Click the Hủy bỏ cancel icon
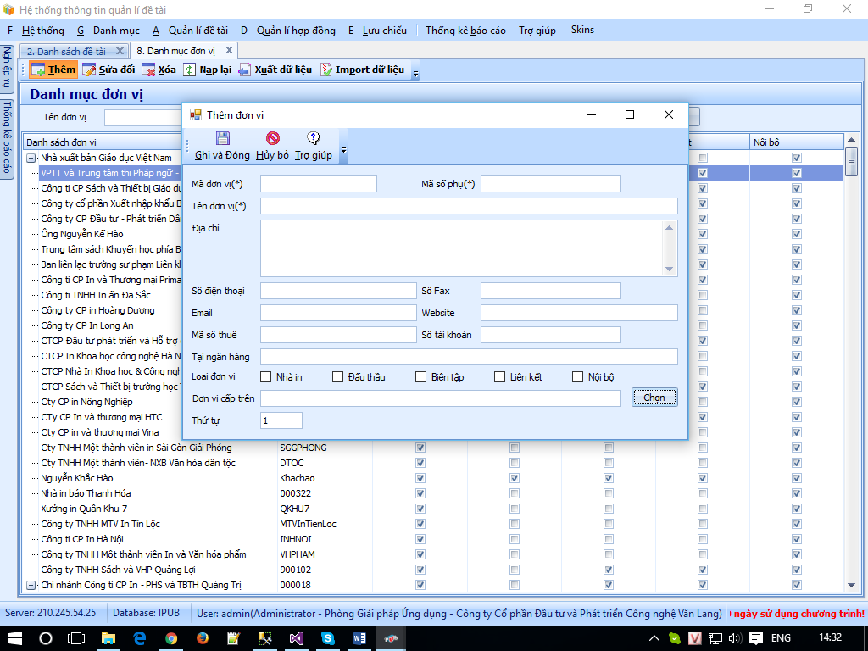Viewport: 868px width, 651px height. point(272,138)
